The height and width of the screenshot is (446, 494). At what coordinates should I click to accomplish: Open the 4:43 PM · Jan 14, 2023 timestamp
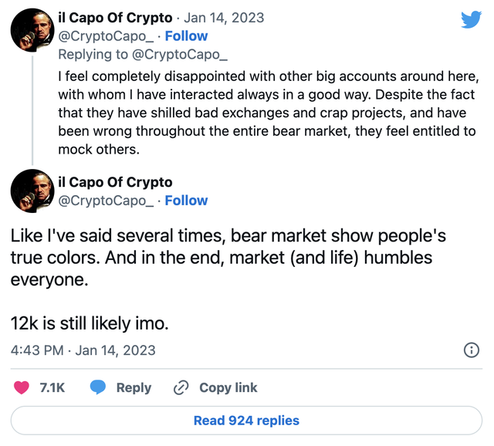[83, 350]
